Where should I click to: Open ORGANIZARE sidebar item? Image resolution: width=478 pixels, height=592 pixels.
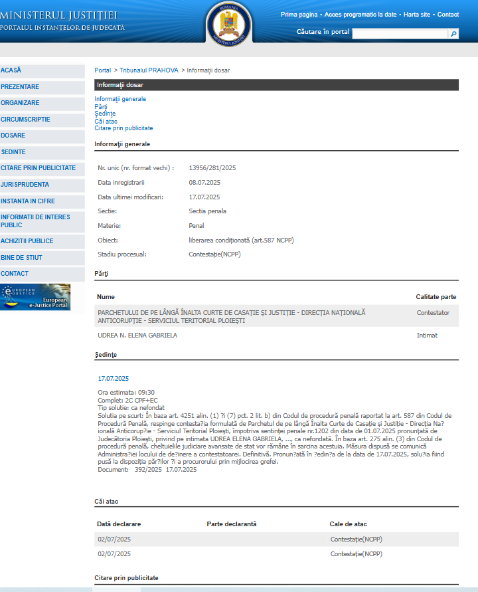[42, 103]
